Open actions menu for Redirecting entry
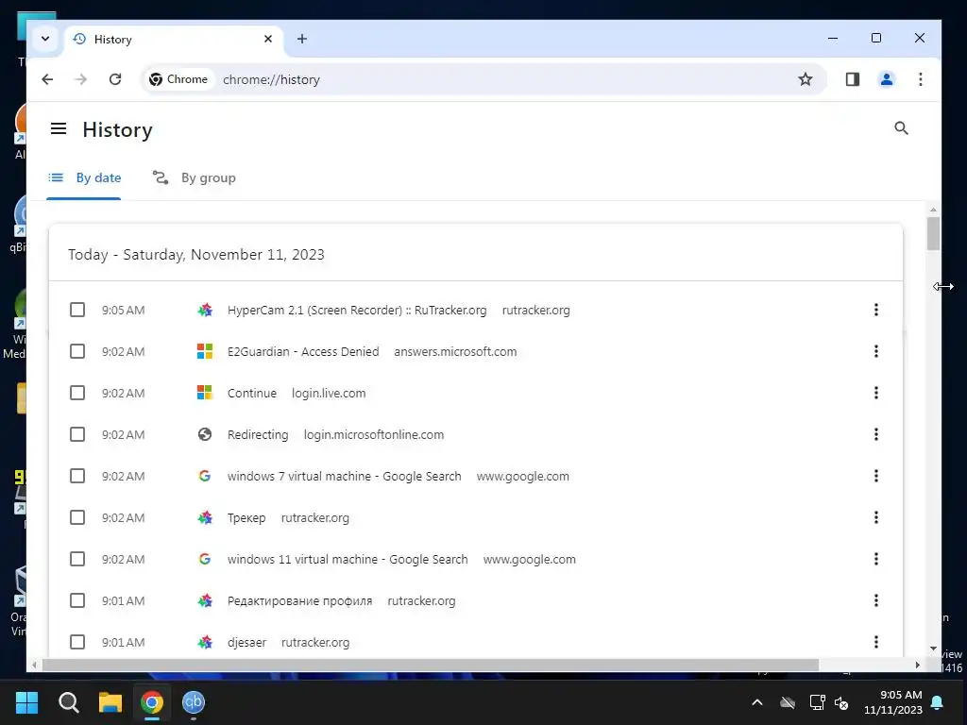The height and width of the screenshot is (725, 967). [x=875, y=434]
